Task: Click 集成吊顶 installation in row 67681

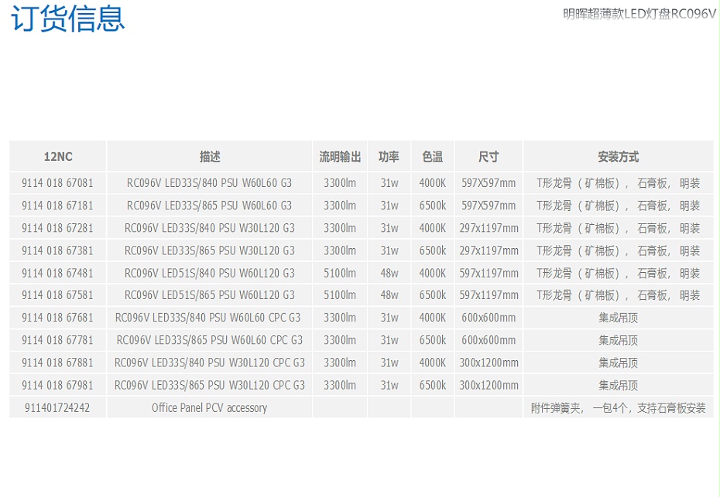Action: 618,317
